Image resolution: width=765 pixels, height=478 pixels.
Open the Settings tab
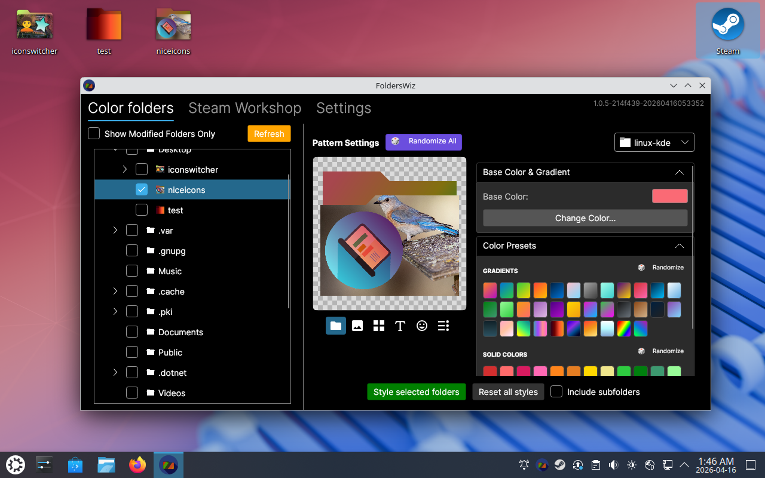pyautogui.click(x=344, y=108)
